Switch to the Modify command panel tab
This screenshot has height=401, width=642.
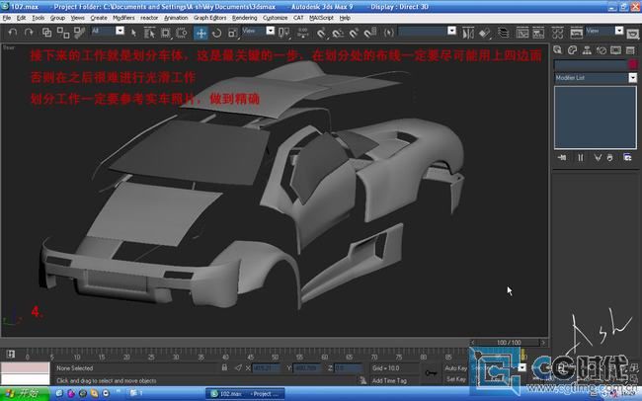[573, 50]
